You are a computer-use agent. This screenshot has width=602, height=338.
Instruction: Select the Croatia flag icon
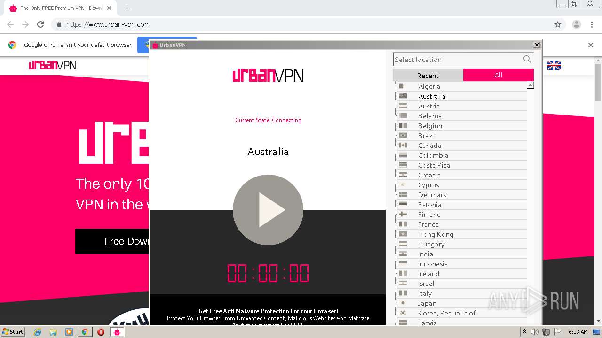pos(403,175)
